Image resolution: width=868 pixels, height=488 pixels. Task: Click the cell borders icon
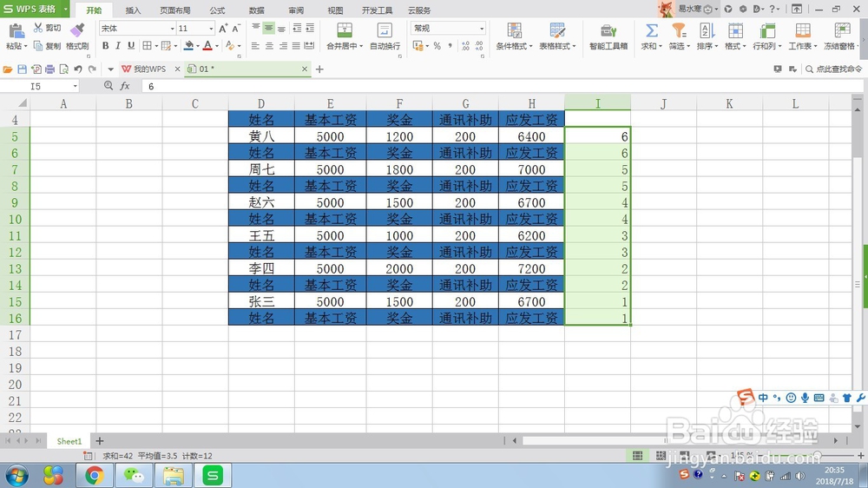[x=147, y=45]
